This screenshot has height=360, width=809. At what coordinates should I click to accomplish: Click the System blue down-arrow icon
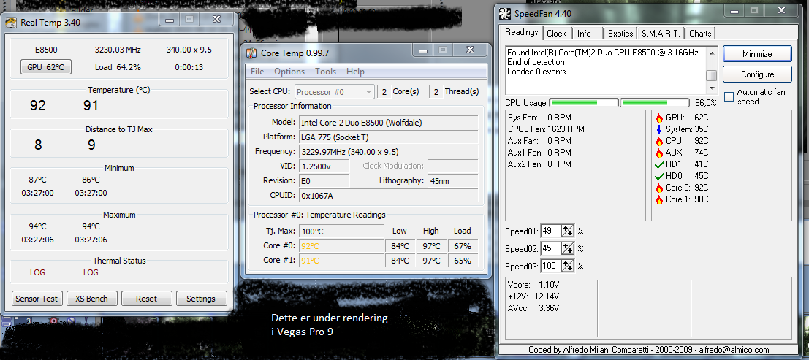click(659, 129)
